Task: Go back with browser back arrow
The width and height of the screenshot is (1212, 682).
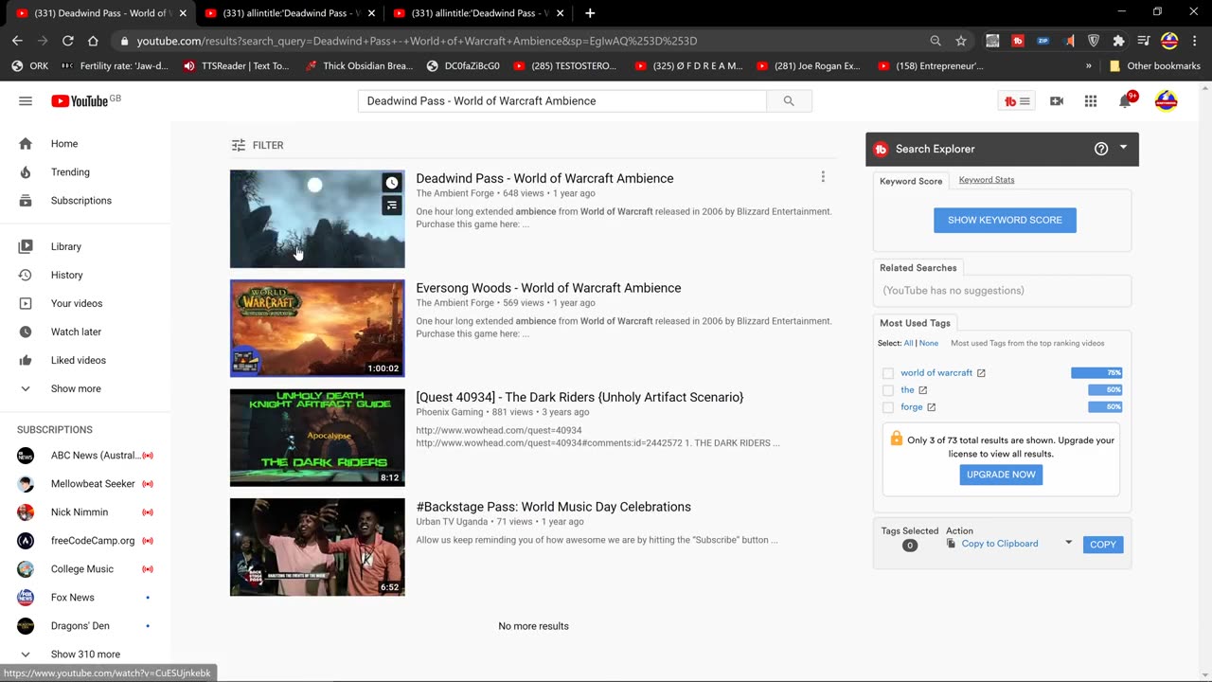Action: pyautogui.click(x=17, y=41)
